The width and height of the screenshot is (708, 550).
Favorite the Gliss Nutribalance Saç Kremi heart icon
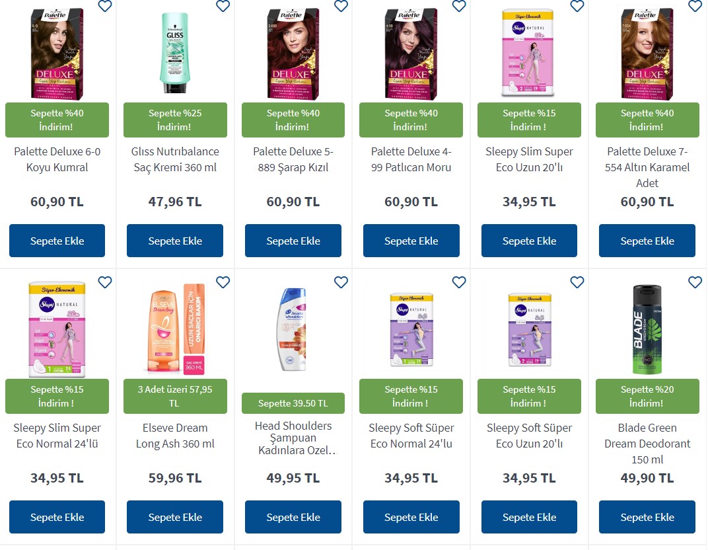[223, 6]
